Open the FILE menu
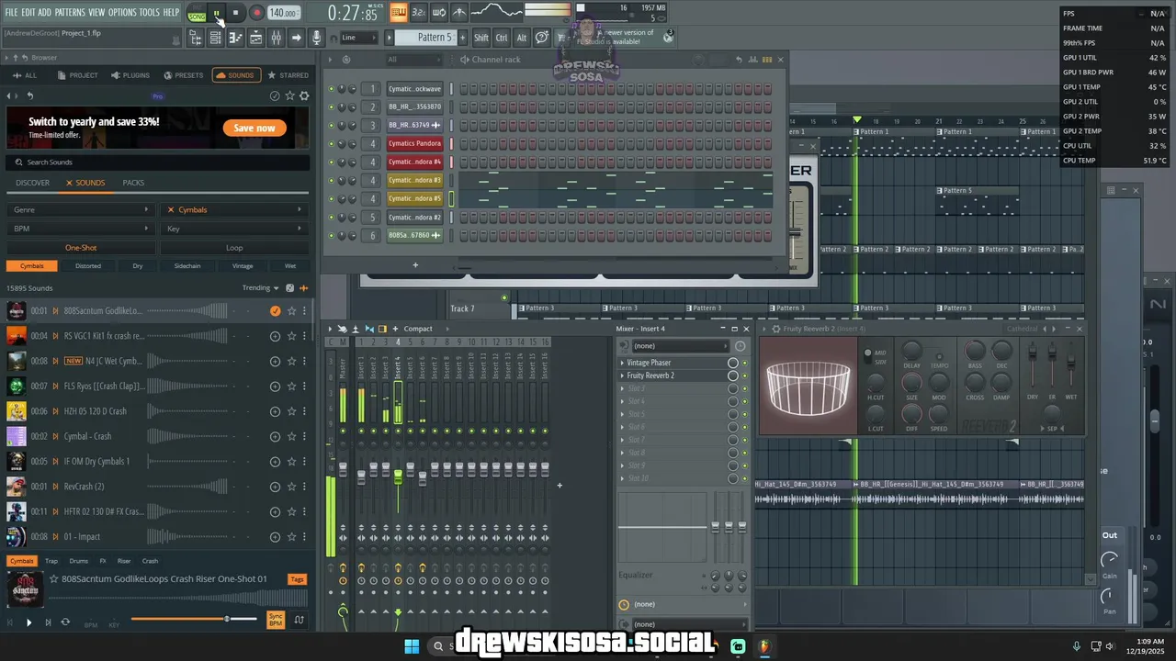Viewport: 1176px width, 661px height. (x=11, y=12)
